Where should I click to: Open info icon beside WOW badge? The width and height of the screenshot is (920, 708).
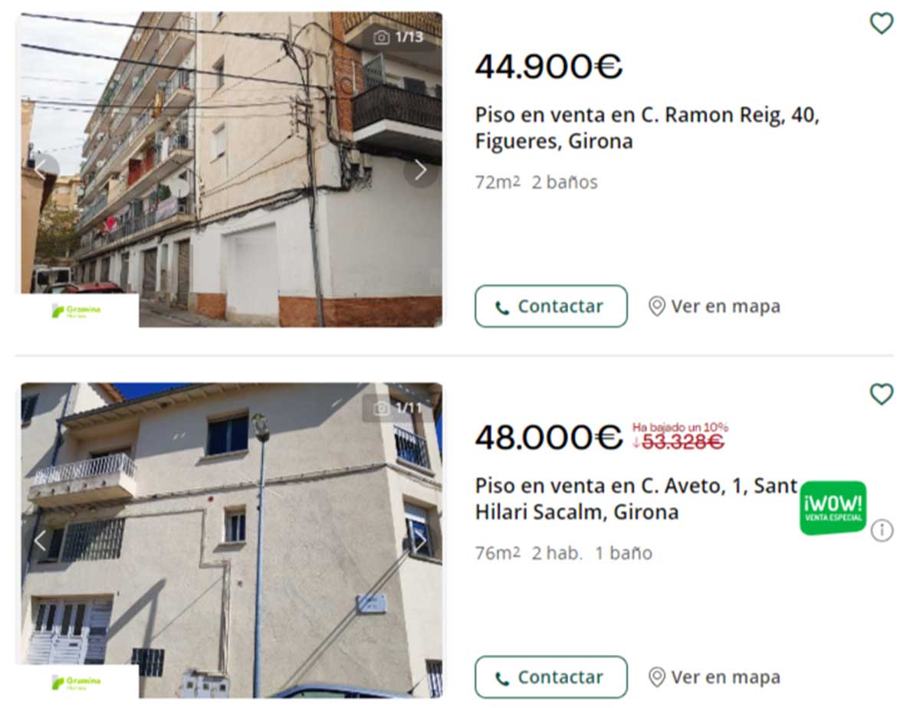[x=882, y=530]
